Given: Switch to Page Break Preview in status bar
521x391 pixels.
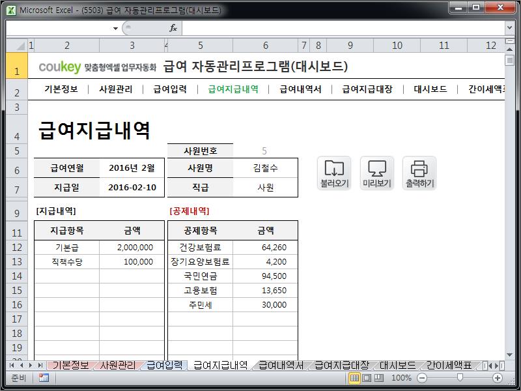Looking at the screenshot, I should (379, 378).
